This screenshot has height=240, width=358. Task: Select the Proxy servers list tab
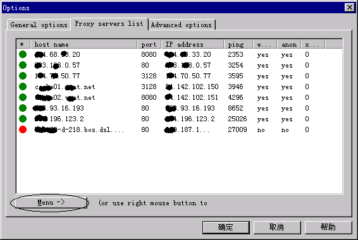coord(109,24)
